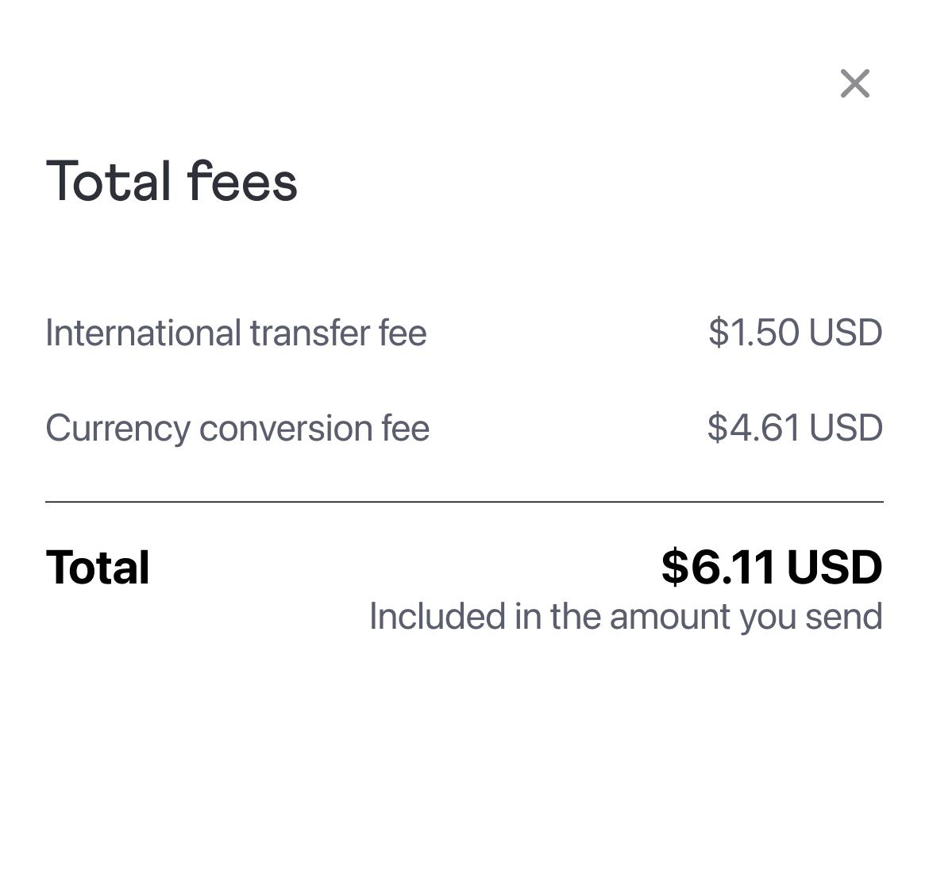The width and height of the screenshot is (929, 886).
Task: Click the Included in the amount you send note
Action: [626, 617]
